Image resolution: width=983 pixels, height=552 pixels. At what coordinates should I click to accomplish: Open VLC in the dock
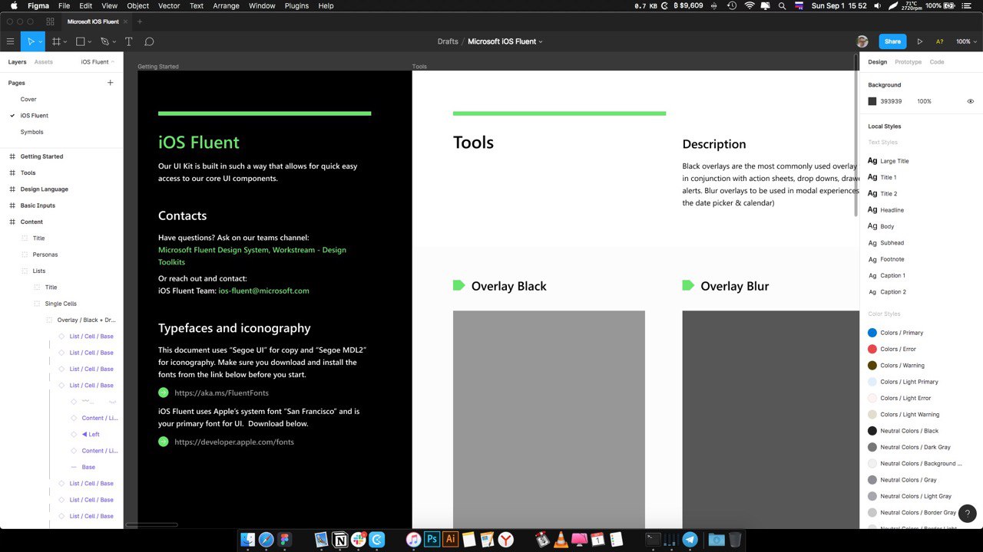561,540
